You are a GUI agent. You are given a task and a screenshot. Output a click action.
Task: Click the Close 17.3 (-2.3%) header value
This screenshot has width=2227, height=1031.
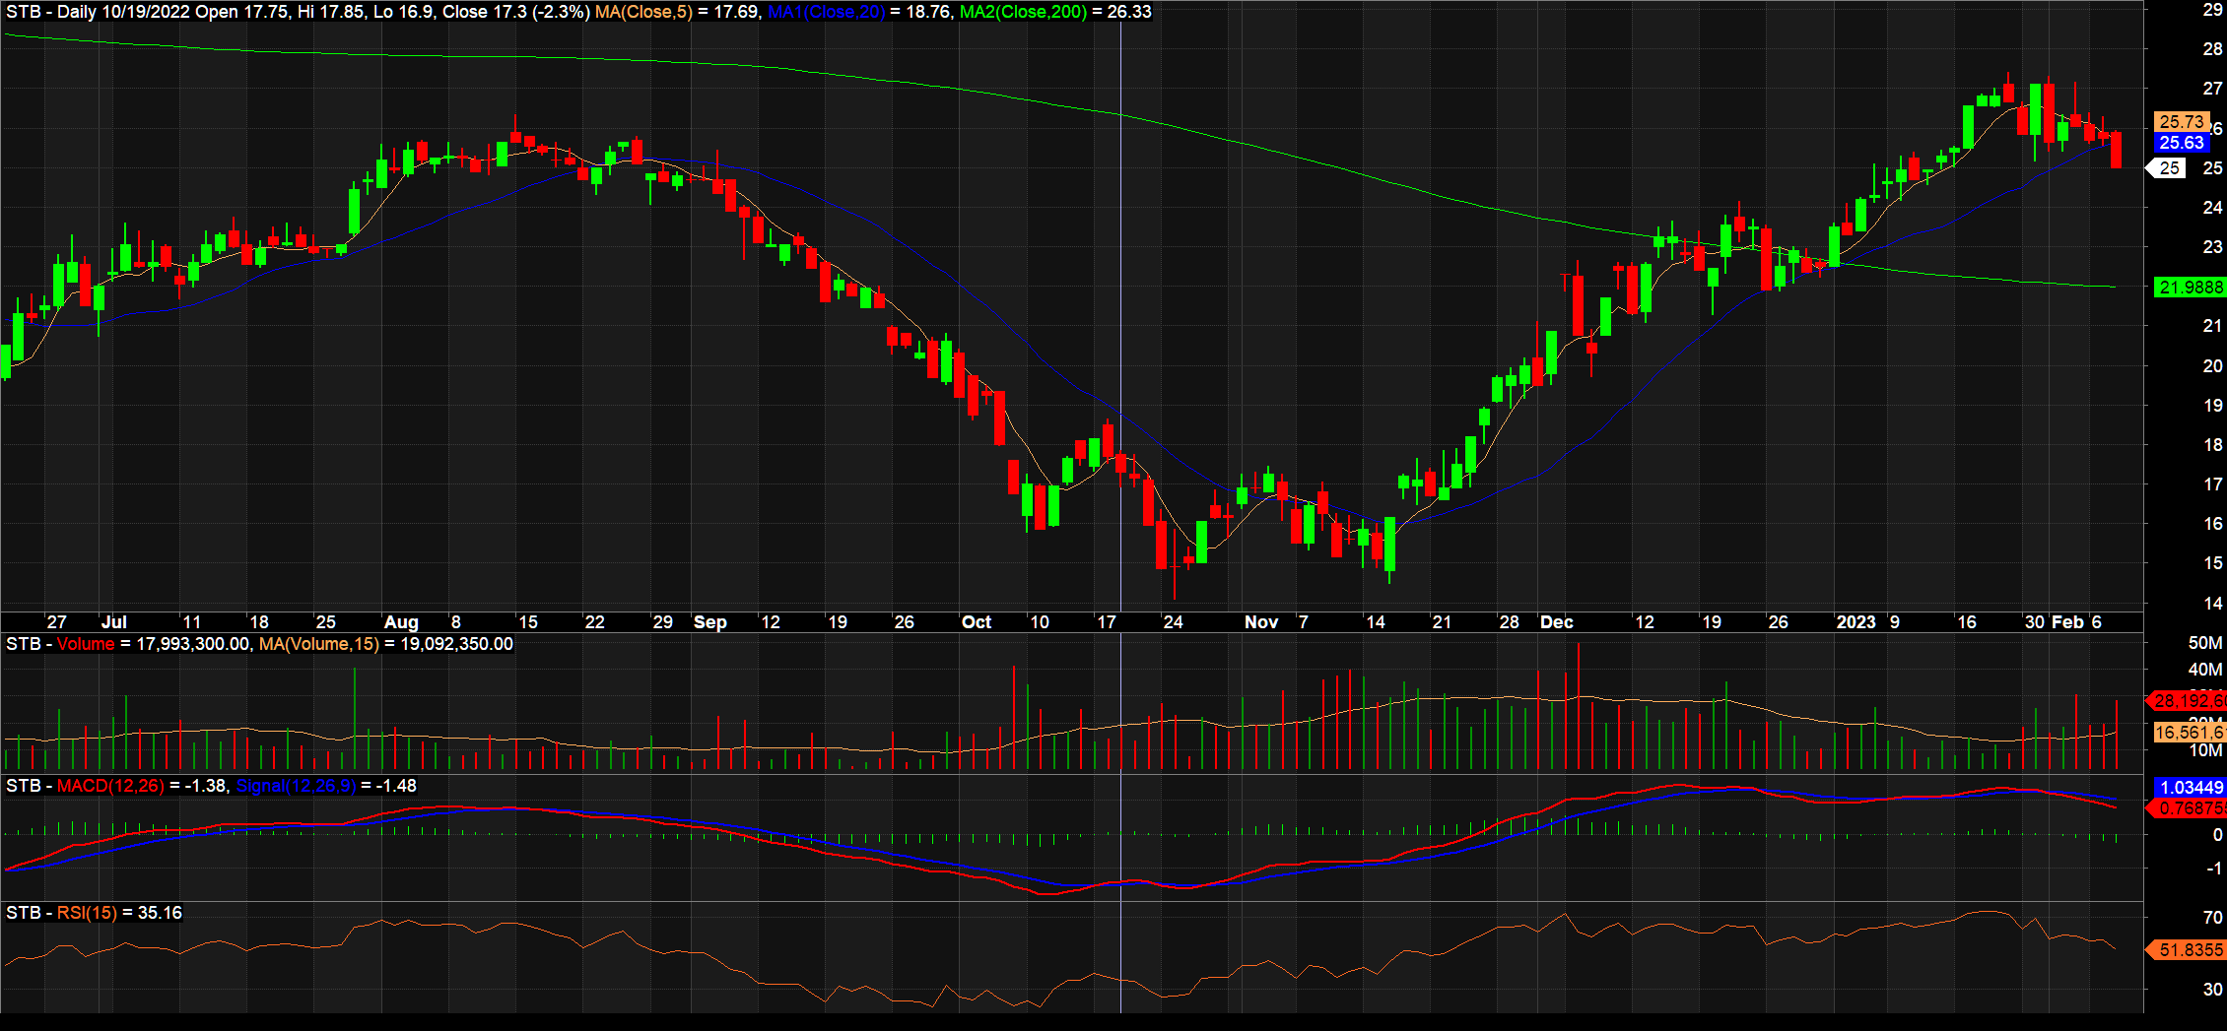click(x=516, y=12)
